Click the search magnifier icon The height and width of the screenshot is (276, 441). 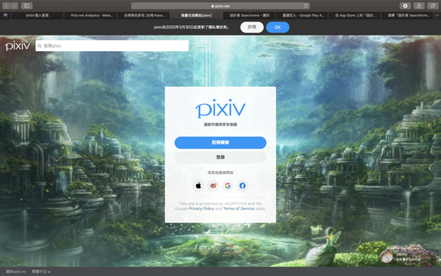coord(40,46)
